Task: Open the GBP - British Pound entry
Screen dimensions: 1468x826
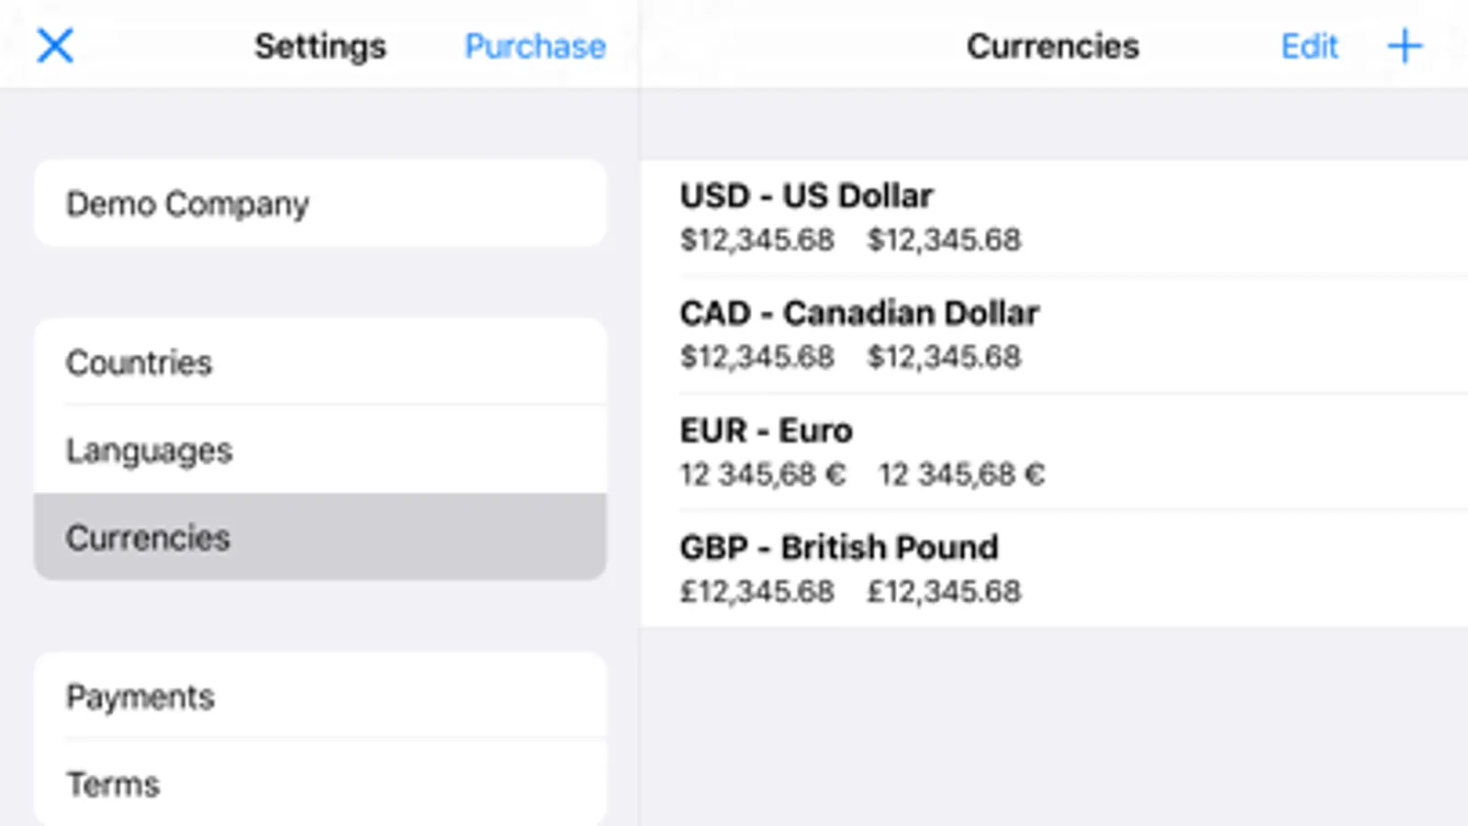Action: coord(1053,568)
